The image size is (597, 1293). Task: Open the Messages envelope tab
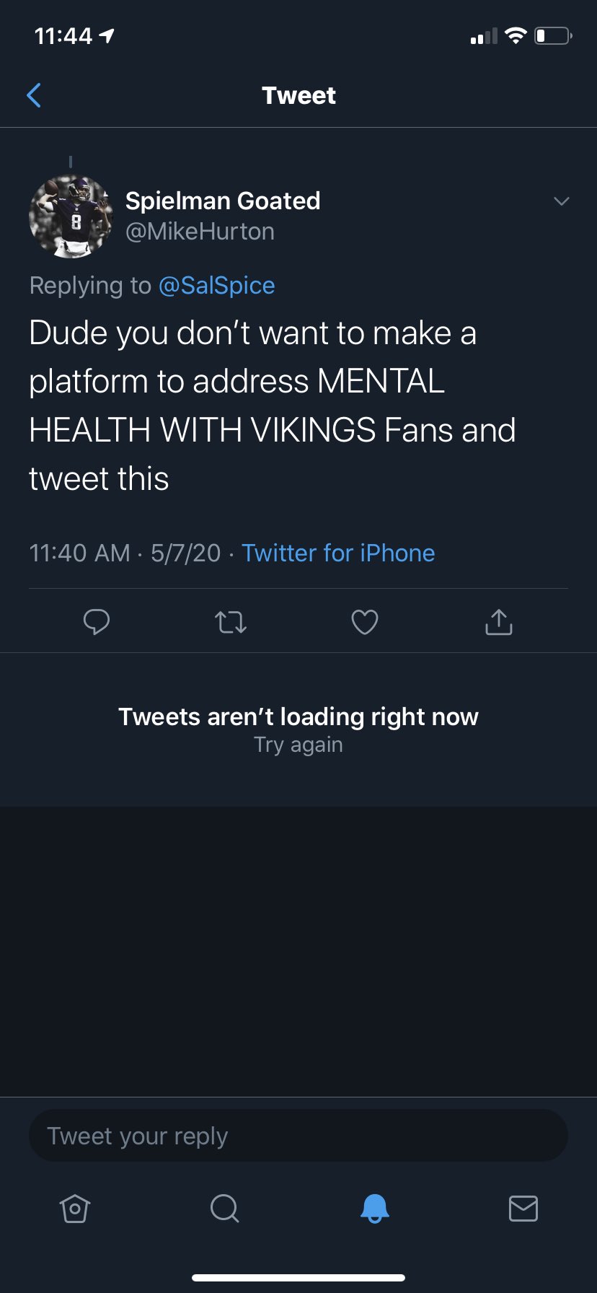(x=523, y=1208)
